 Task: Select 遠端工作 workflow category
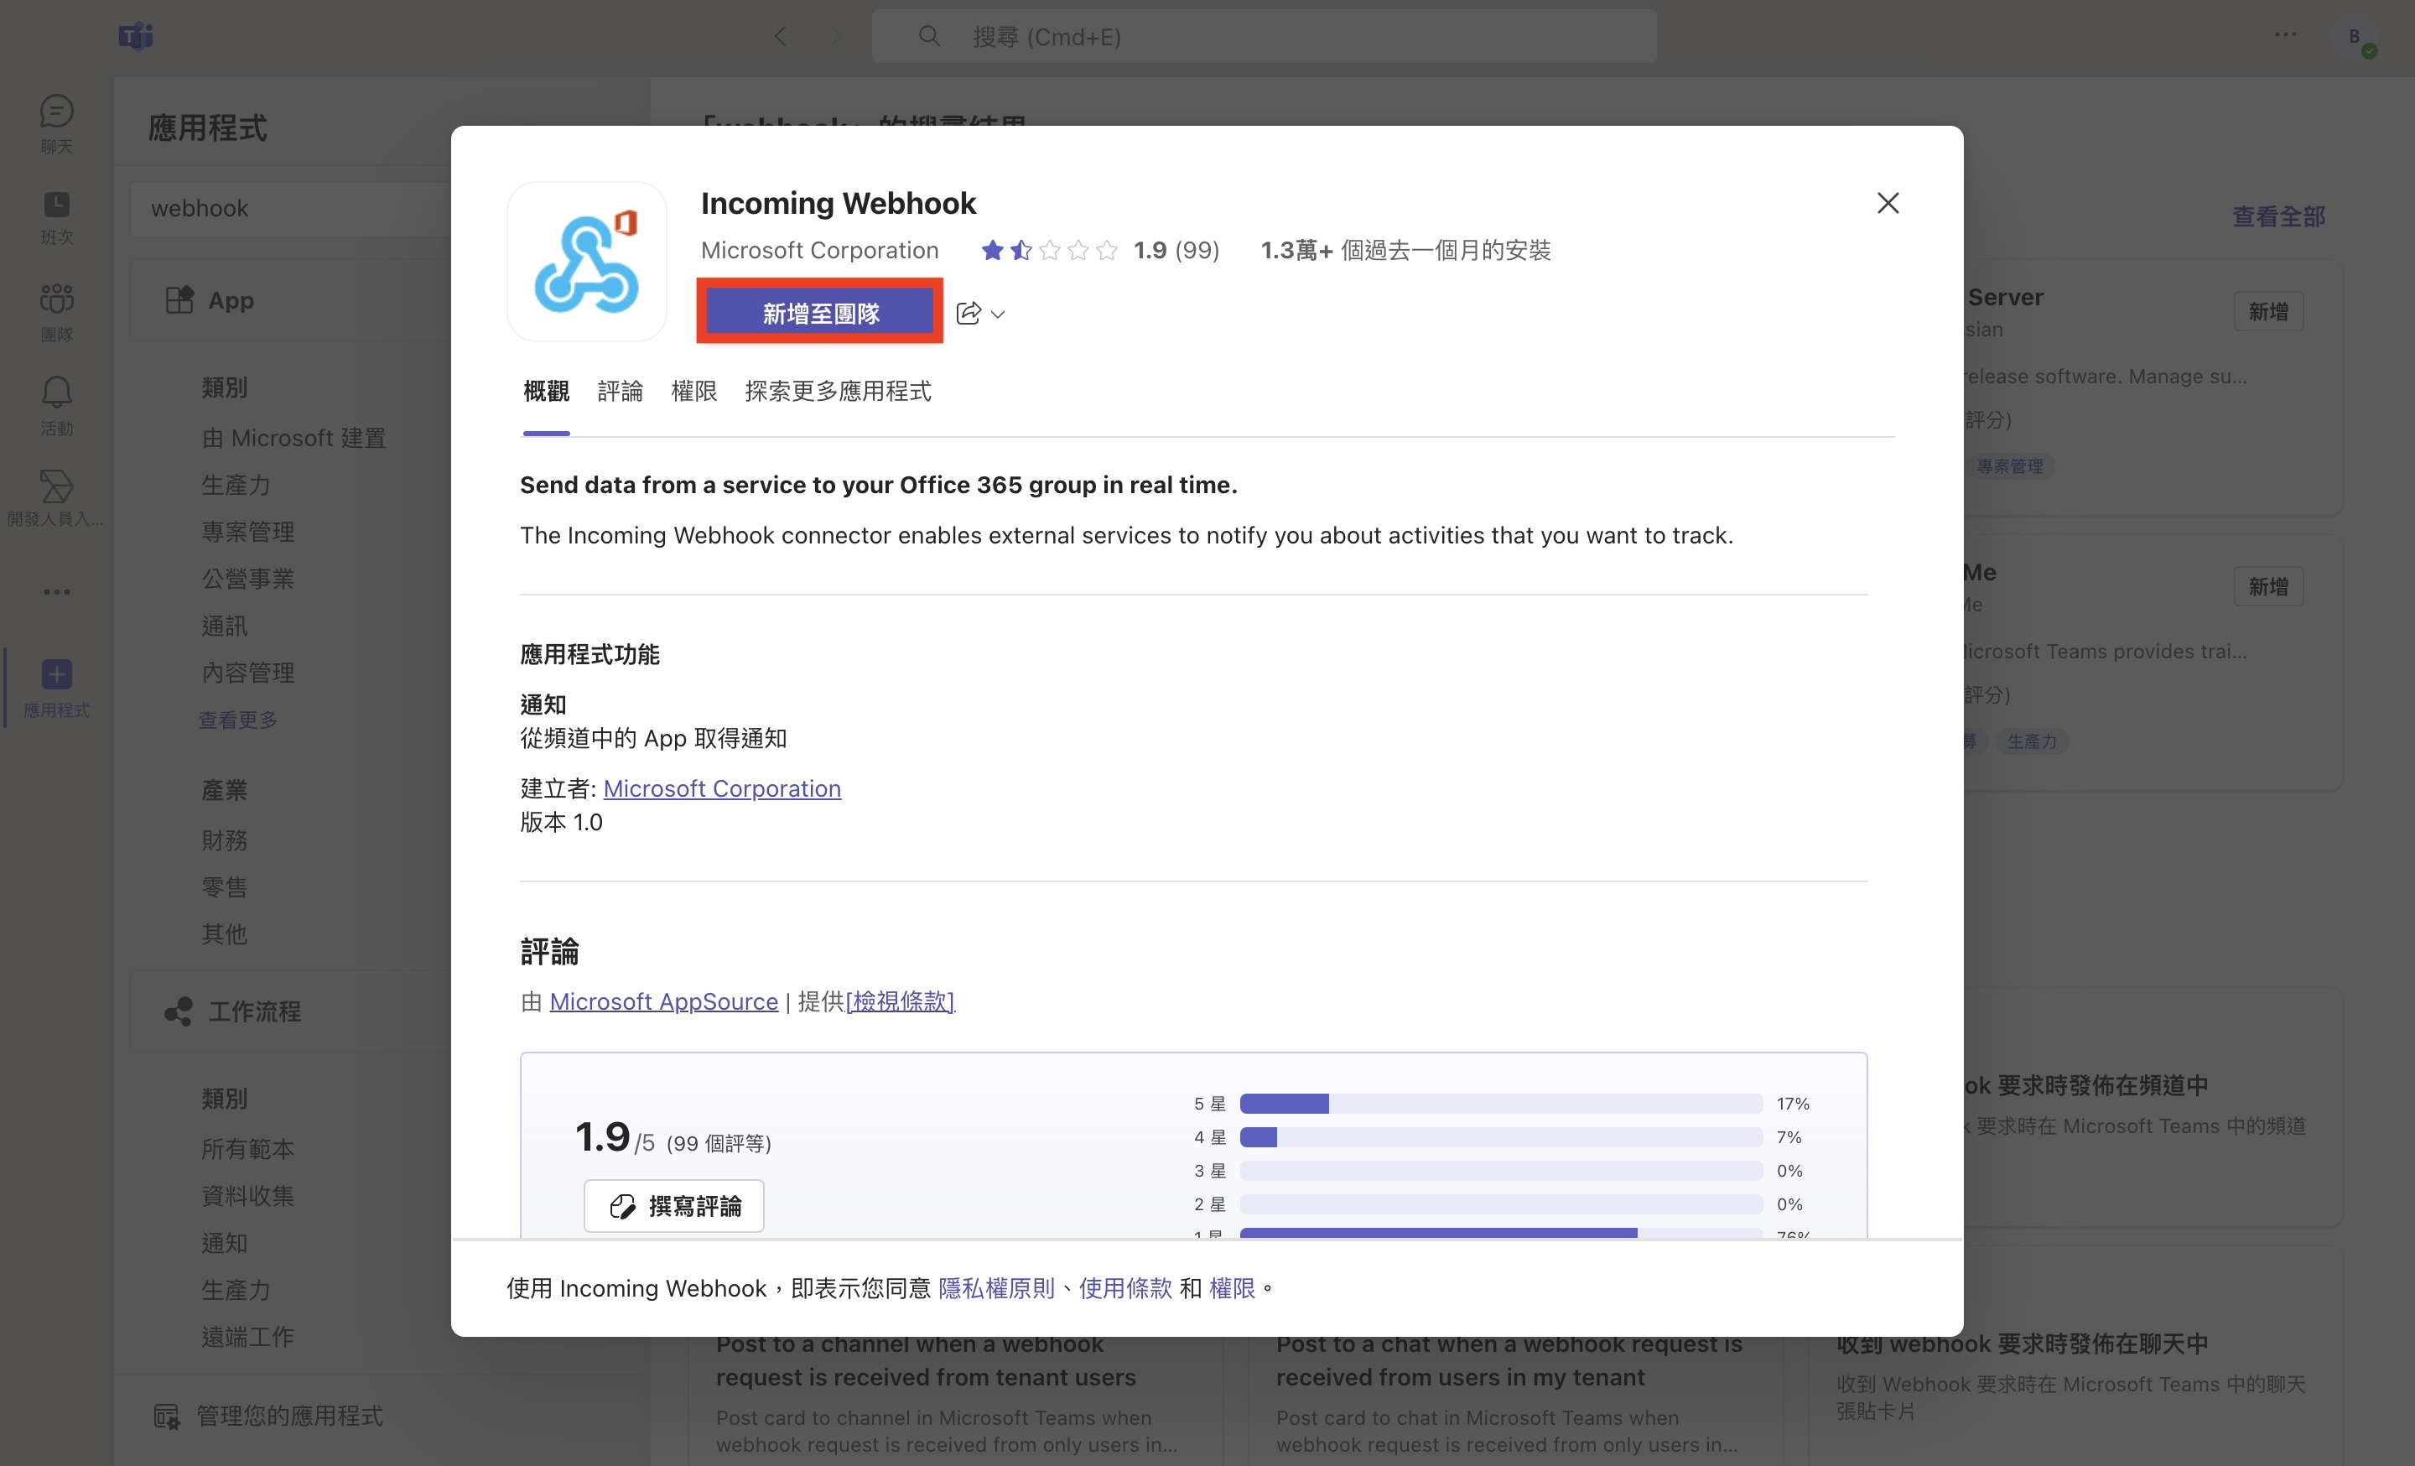[248, 1337]
